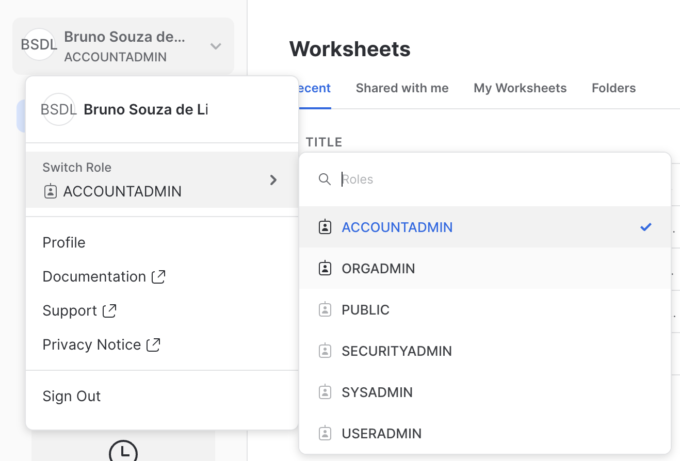Click the role icon beside USERADMIN
Viewport: 680px width, 461px height.
tap(325, 434)
